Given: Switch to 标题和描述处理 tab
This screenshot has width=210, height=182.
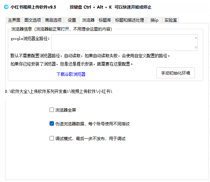Looking at the screenshot, I should pos(130,20).
